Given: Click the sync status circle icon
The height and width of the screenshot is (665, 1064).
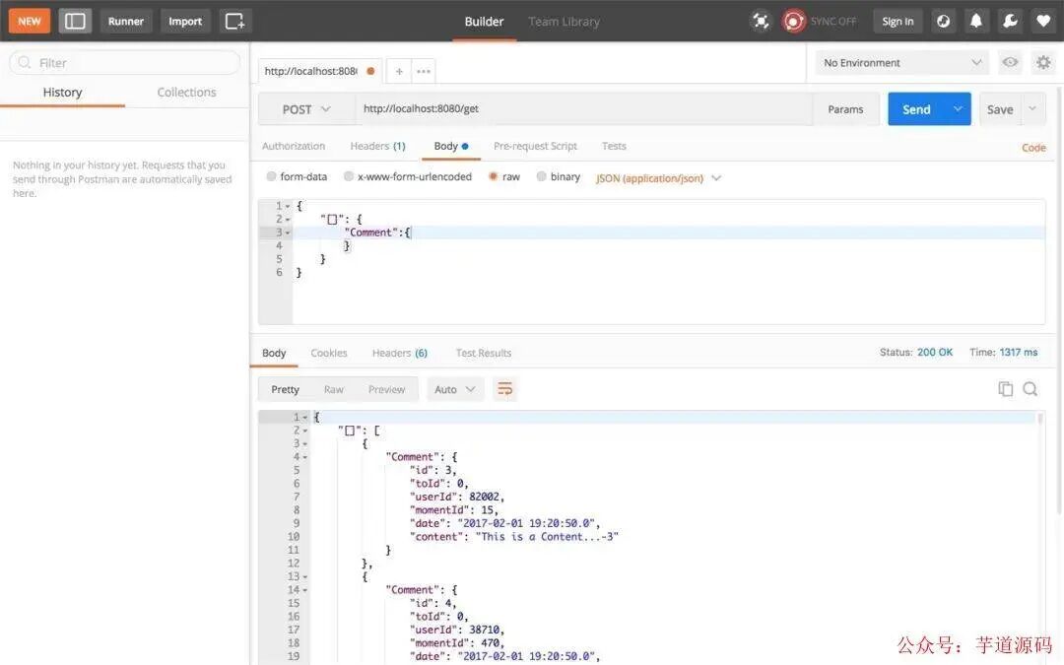Looking at the screenshot, I should coord(792,21).
